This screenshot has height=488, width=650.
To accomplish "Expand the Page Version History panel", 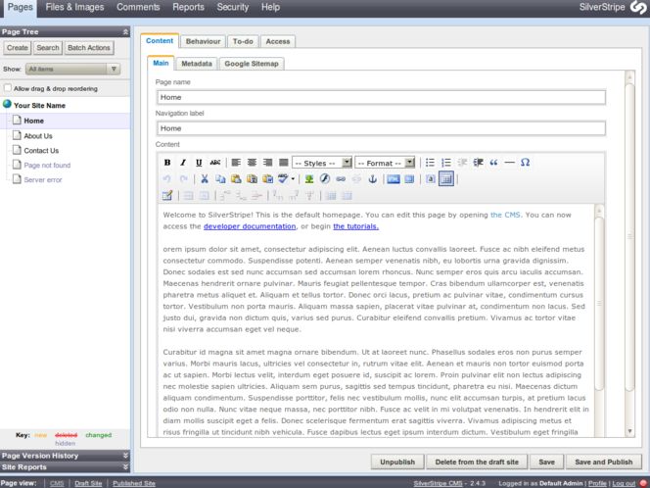I will pos(65,456).
